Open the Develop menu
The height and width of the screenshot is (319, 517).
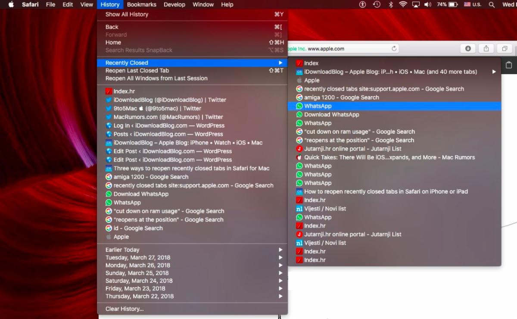point(174,4)
